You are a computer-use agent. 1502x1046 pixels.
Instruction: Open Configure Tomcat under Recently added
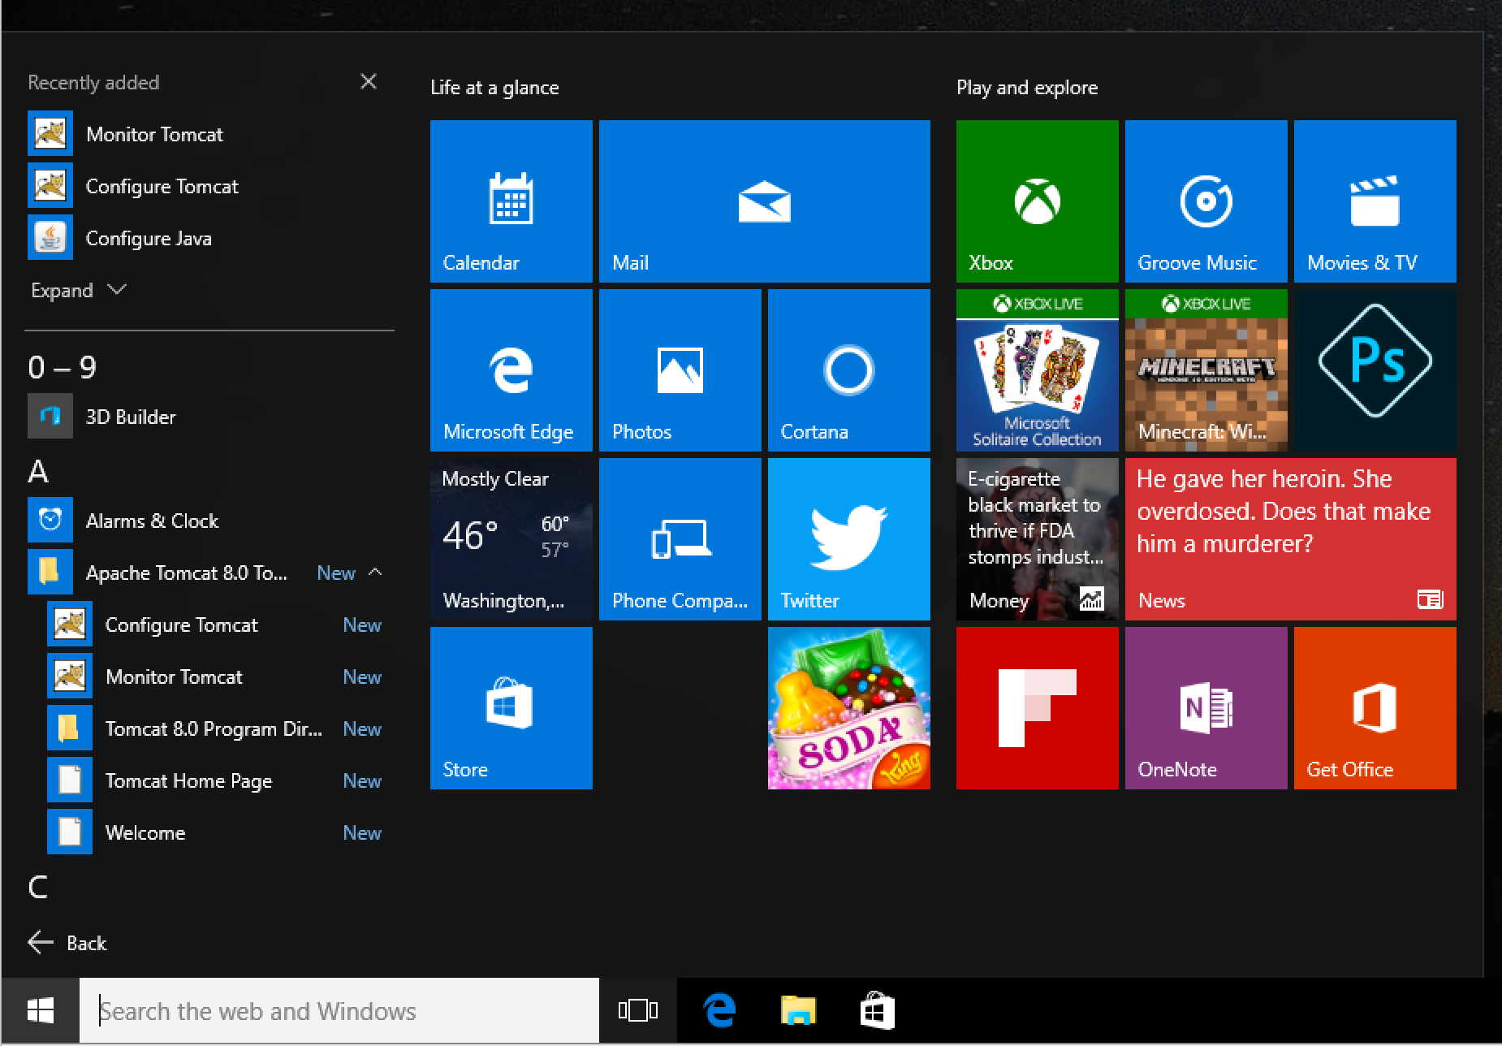tap(209, 186)
